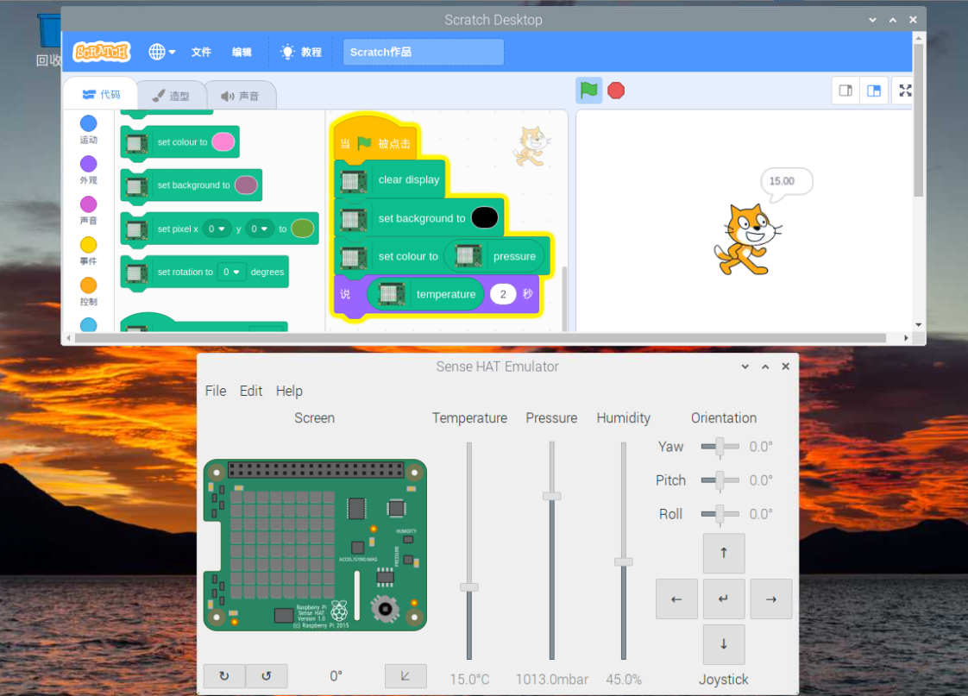Switch to the 代码 tab

pos(101,94)
